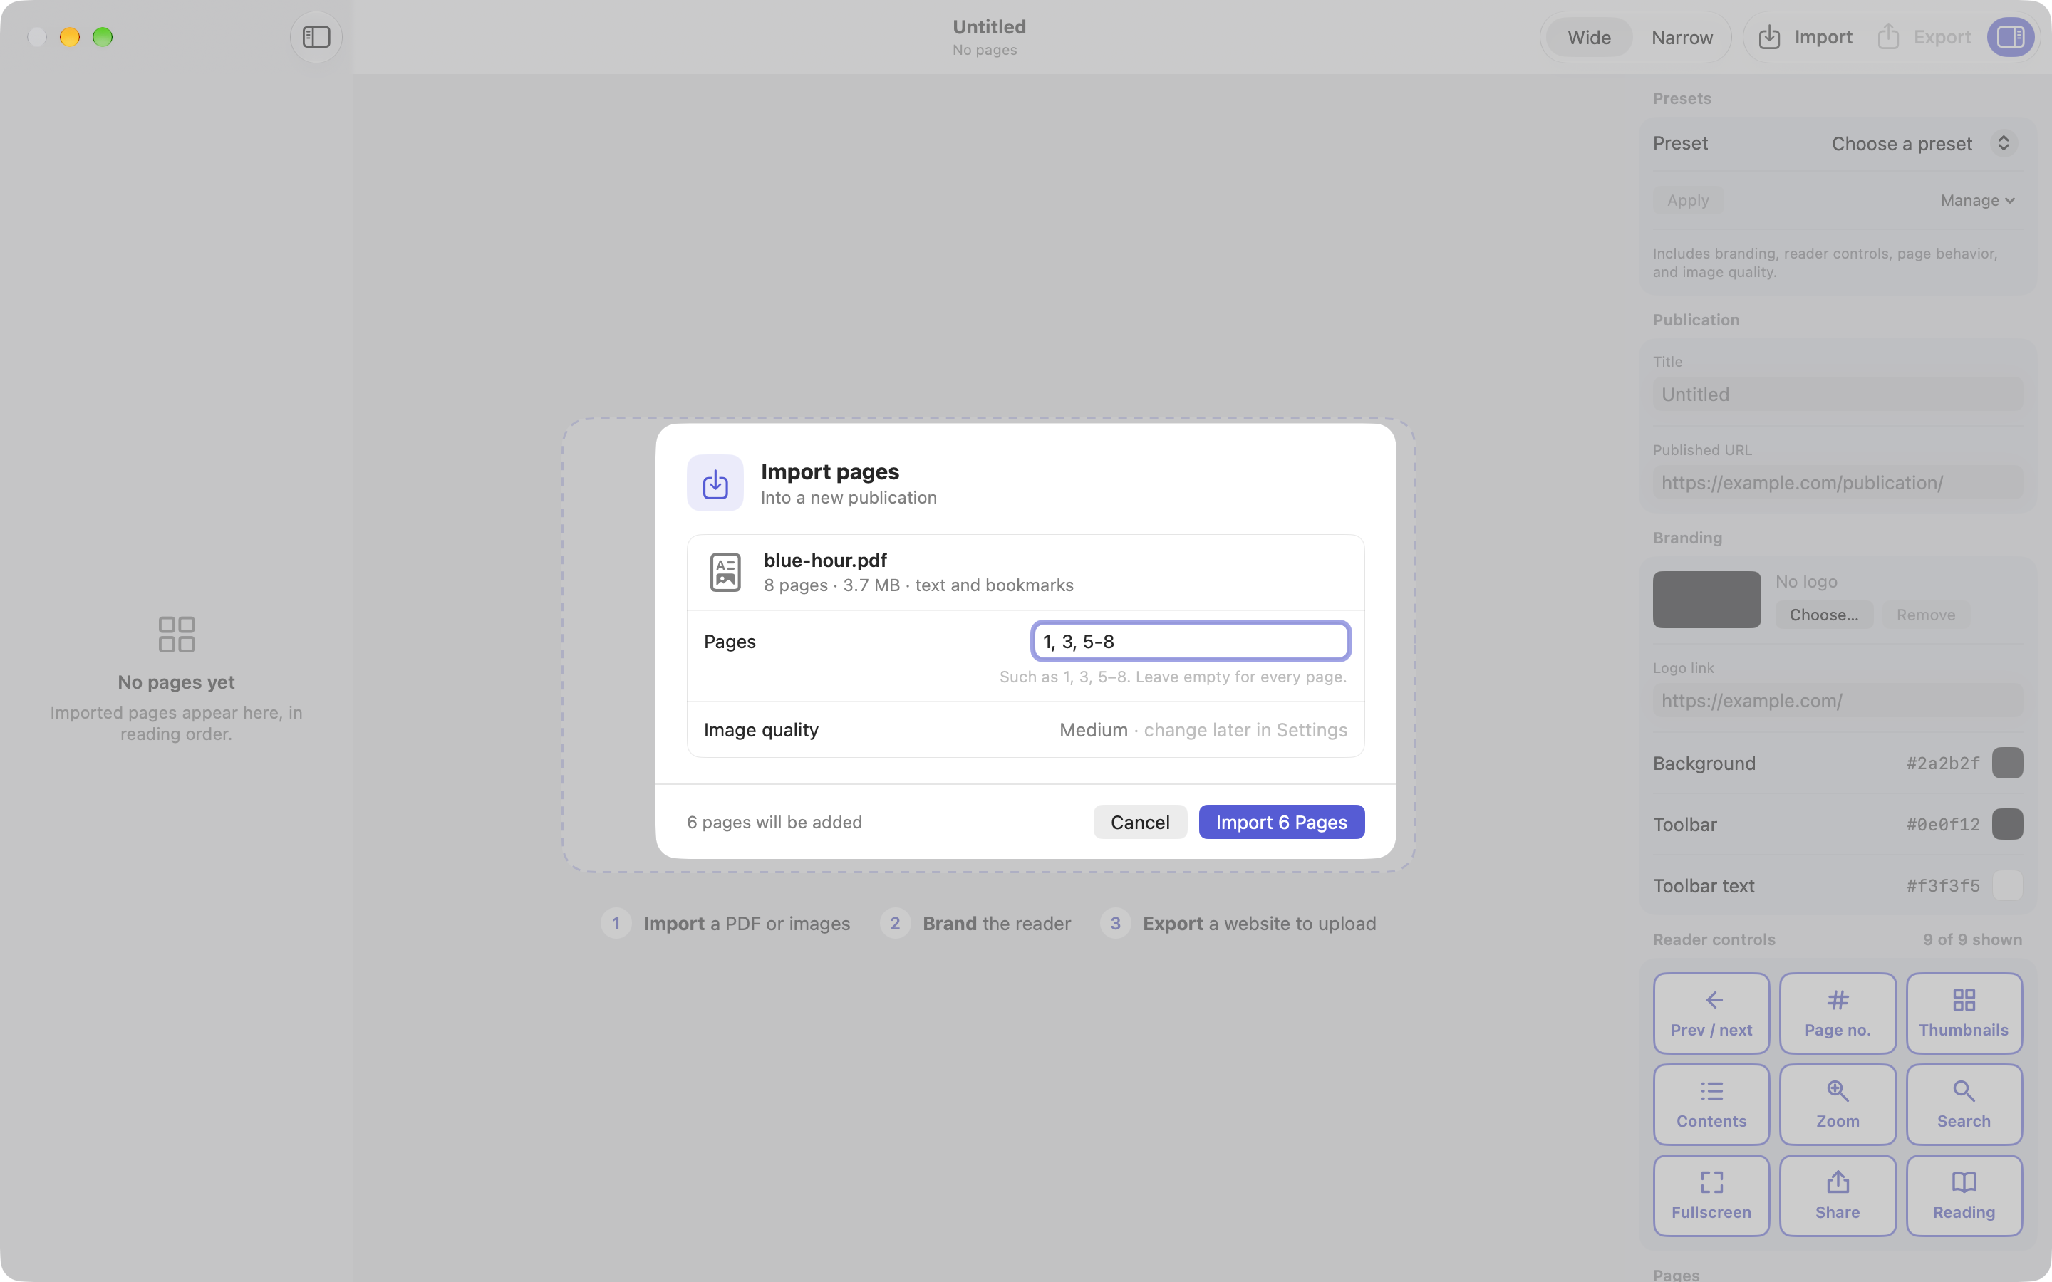This screenshot has width=2052, height=1282.
Task: Toggle the right inspector panel icon
Action: click(x=2011, y=37)
